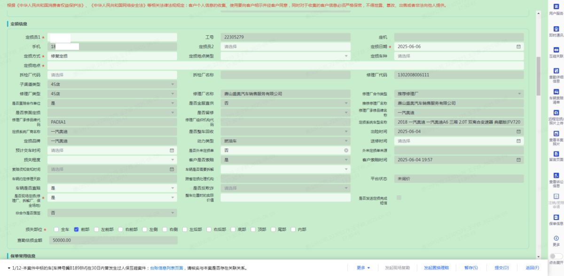Expand the 更多 menu in bottom bar

tap(363, 268)
